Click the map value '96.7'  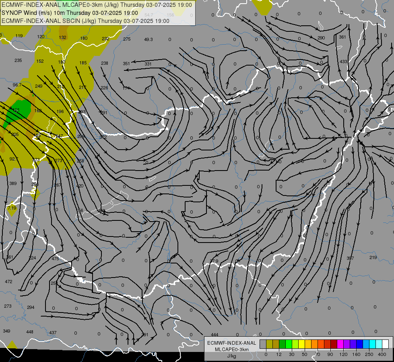[17, 85]
